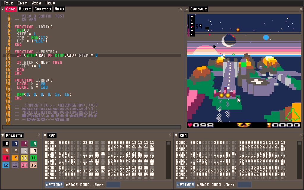Screen dimensions: 304x190
Task: Pick palette color 13 lavender
Action: 15,165
